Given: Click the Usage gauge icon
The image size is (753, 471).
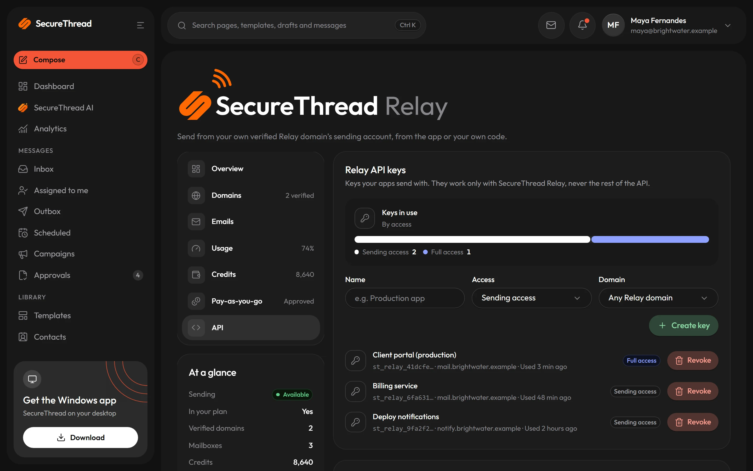Looking at the screenshot, I should [196, 248].
